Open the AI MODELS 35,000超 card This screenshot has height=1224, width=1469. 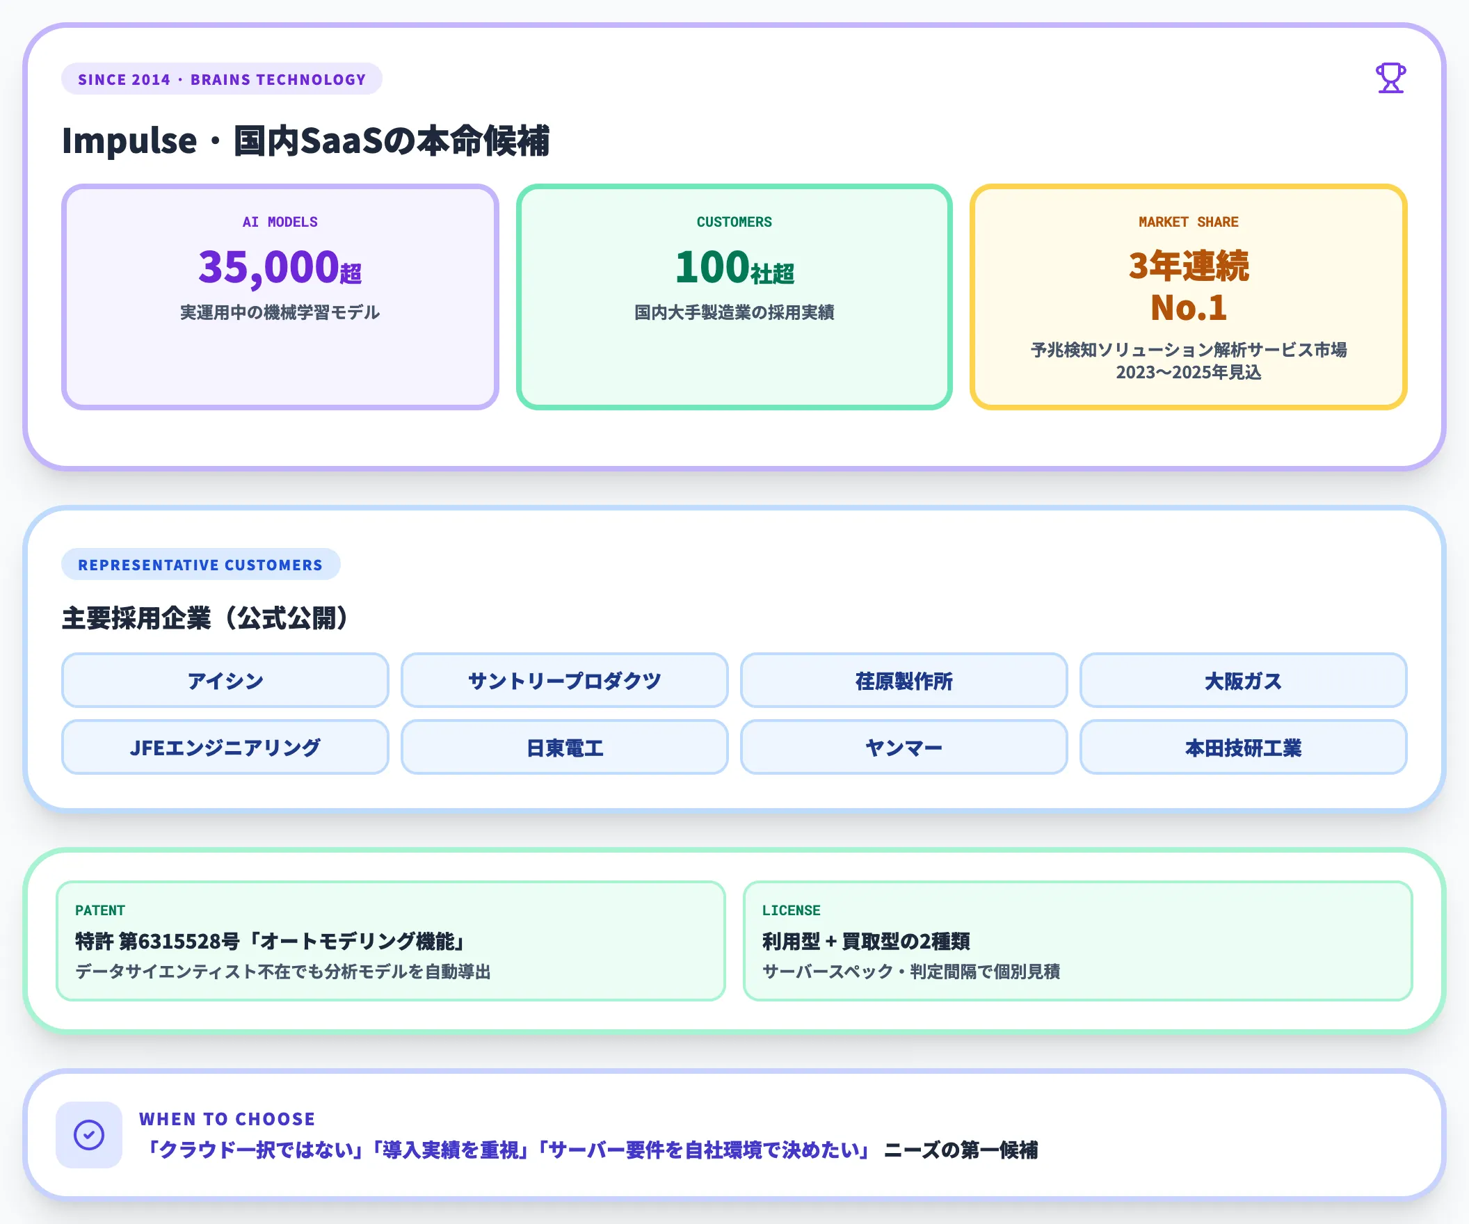tap(280, 296)
